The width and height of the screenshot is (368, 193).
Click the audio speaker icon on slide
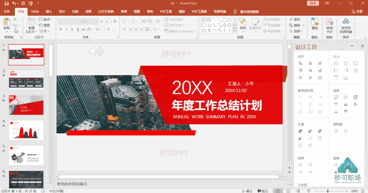tap(96, 51)
